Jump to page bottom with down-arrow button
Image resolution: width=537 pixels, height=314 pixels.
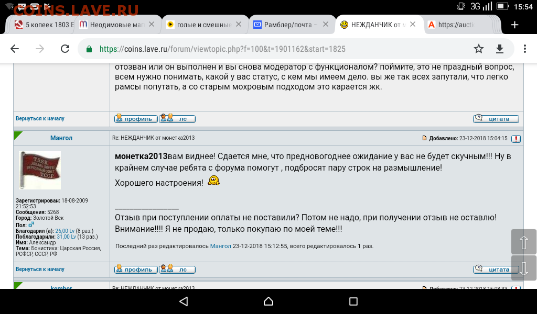point(524,268)
